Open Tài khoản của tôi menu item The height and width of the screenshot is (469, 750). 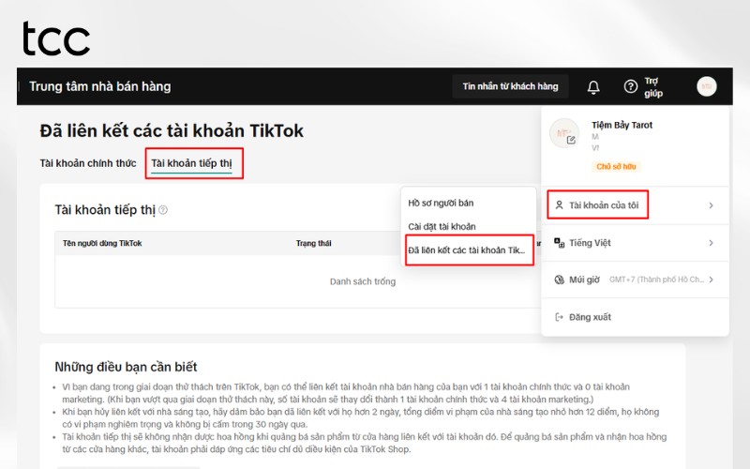pyautogui.click(x=636, y=205)
